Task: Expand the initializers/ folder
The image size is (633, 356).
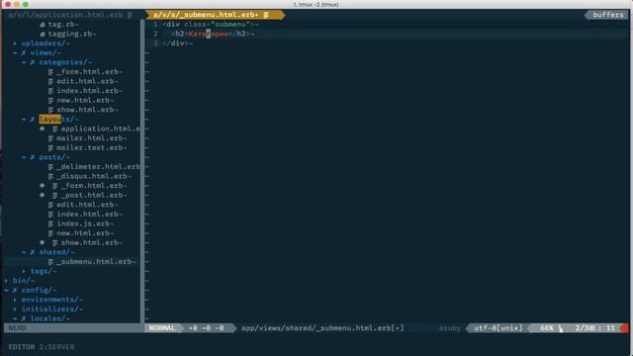Action: pyautogui.click(x=51, y=310)
